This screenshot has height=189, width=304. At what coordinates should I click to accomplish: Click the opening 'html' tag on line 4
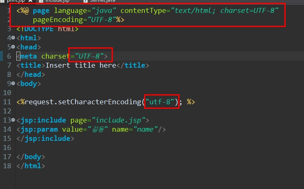(28, 38)
